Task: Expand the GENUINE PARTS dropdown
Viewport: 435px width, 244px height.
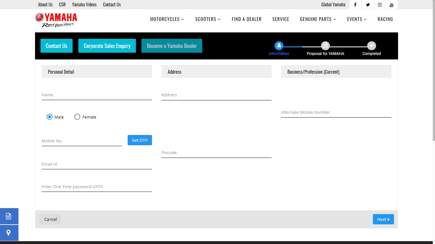Action: pyautogui.click(x=318, y=19)
